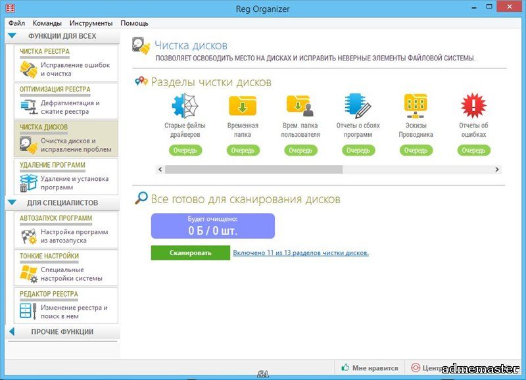
Task: Open the Включено 11 из 13 разделов link
Action: [300, 252]
